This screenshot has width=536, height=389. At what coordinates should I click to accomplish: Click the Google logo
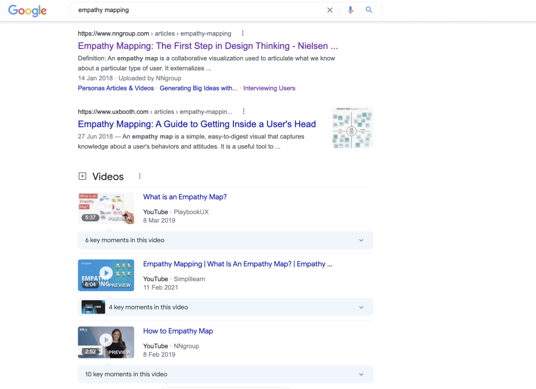[x=27, y=10]
